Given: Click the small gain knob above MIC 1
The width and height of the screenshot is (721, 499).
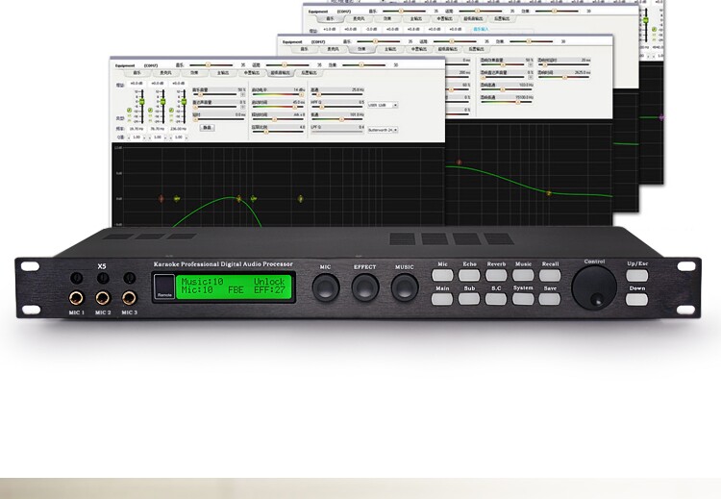Looking at the screenshot, I should (76, 278).
